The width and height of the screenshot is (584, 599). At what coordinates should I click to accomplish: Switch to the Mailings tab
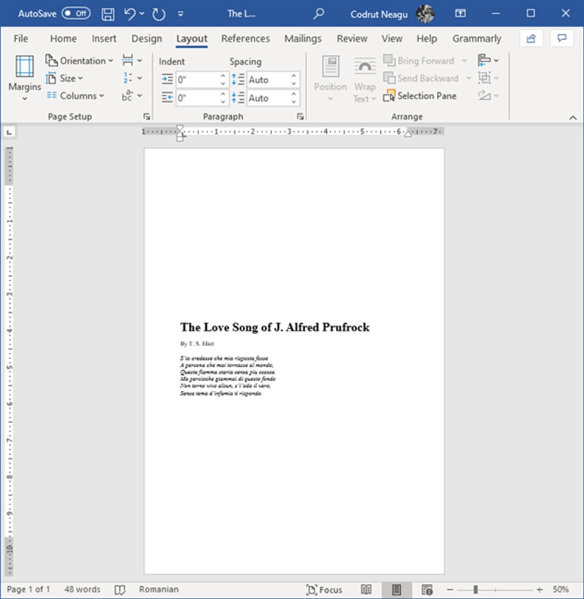[x=303, y=38]
